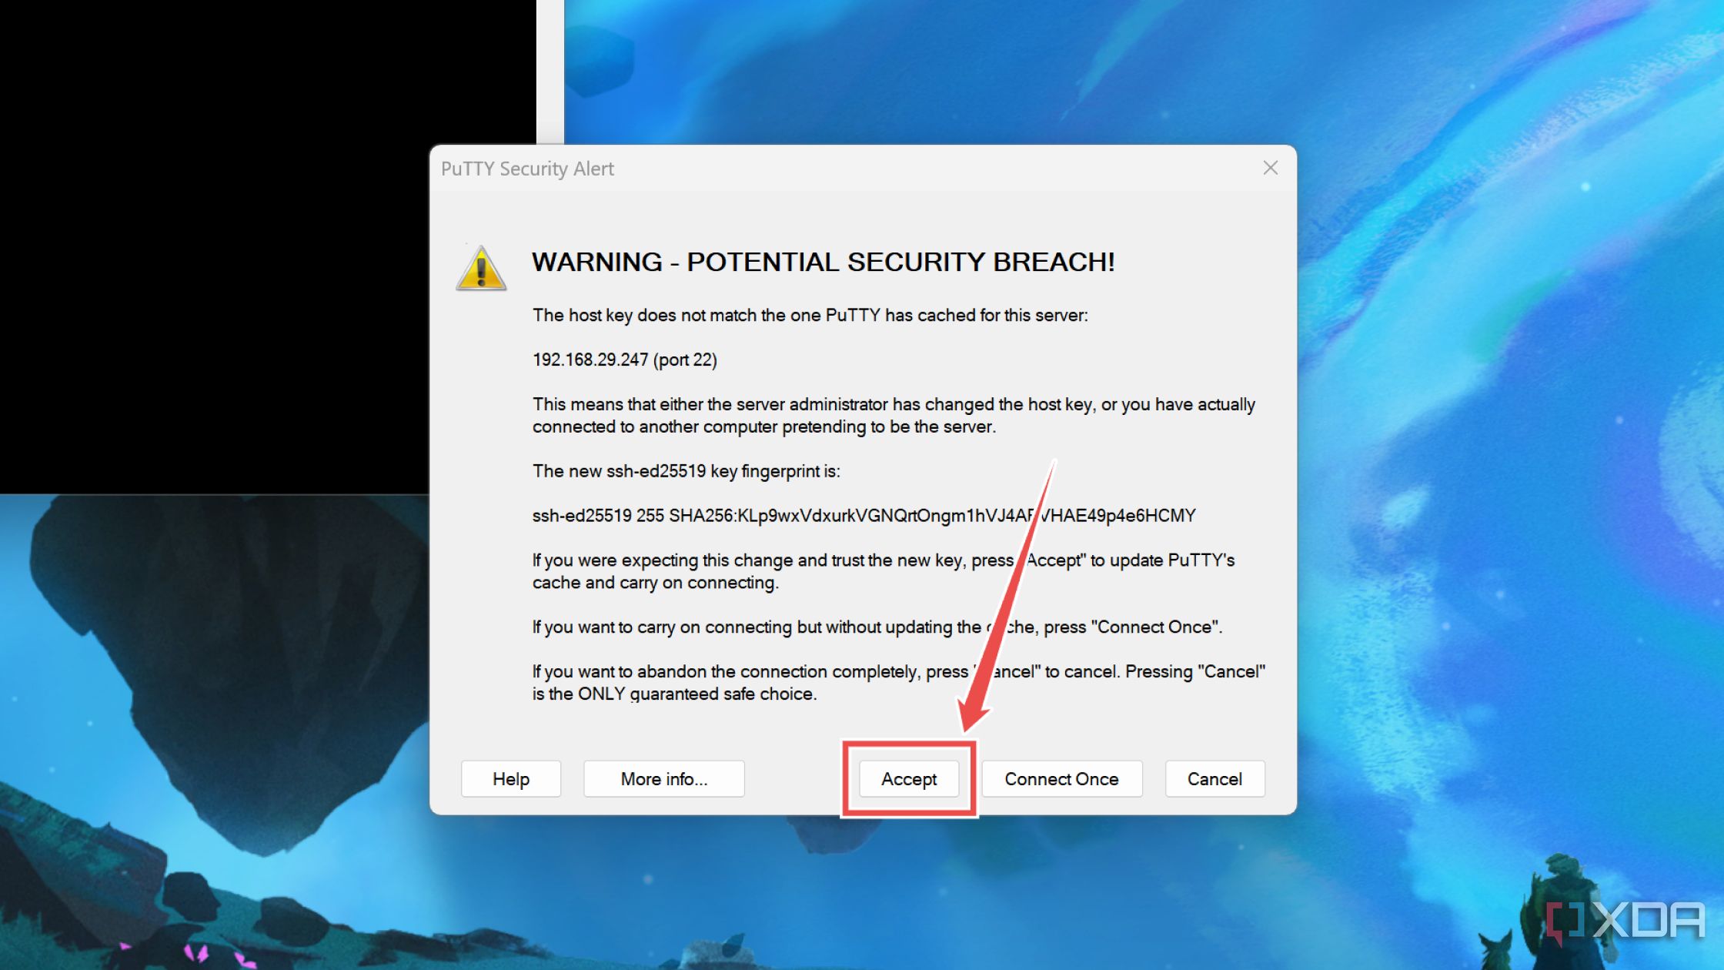1724x970 pixels.
Task: Click Help for security guidance
Action: (x=512, y=779)
